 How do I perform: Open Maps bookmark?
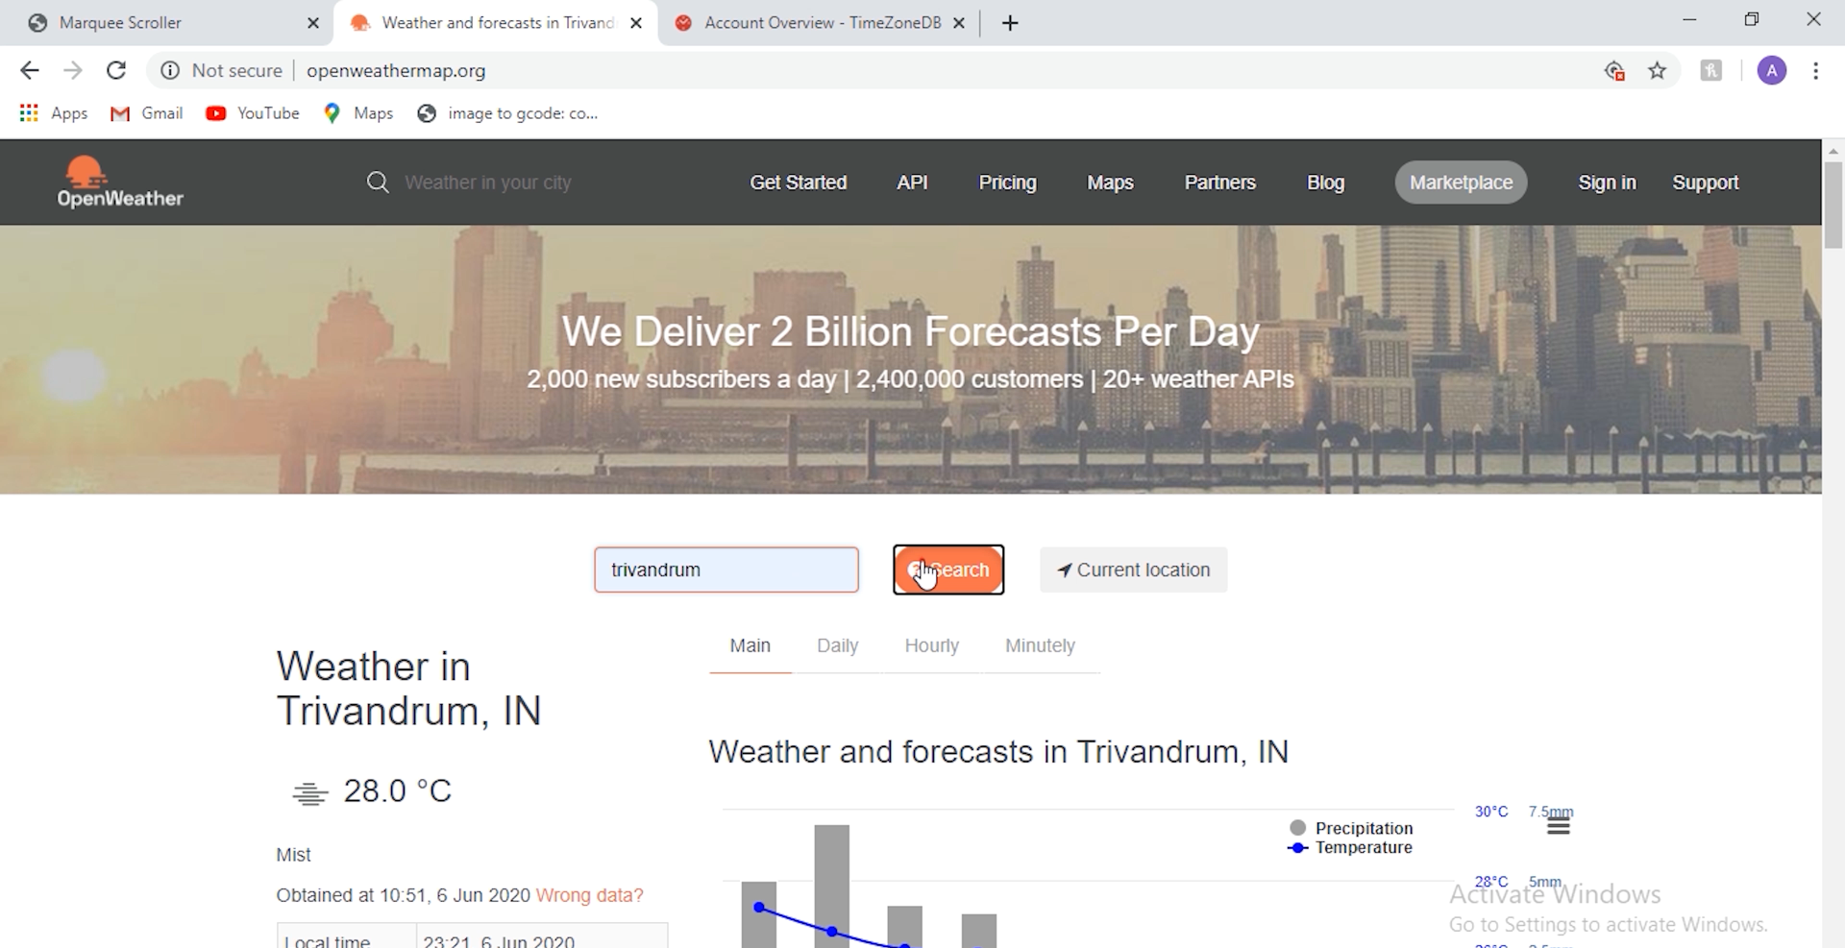[358, 113]
